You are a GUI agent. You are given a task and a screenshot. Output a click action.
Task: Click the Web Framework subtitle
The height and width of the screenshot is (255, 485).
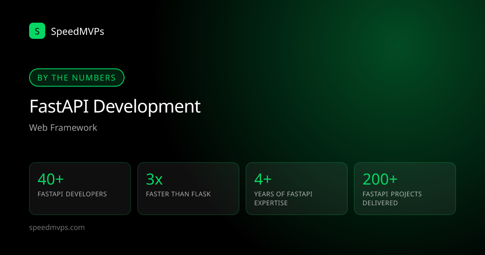pyautogui.click(x=63, y=127)
